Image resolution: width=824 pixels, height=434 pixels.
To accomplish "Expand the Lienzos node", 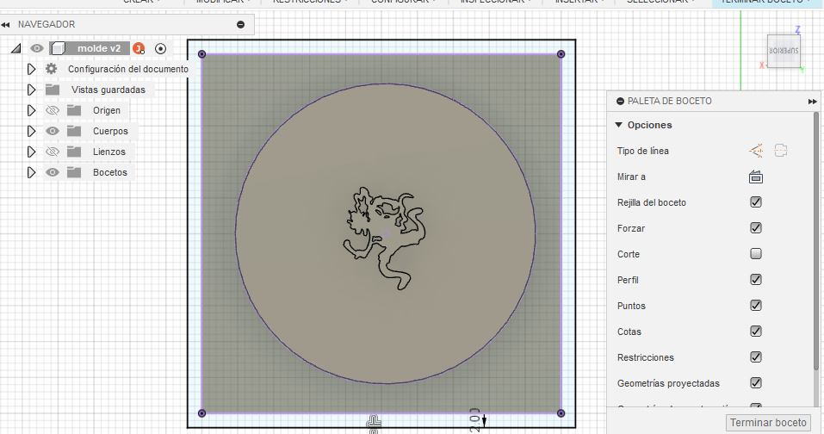I will click(31, 152).
